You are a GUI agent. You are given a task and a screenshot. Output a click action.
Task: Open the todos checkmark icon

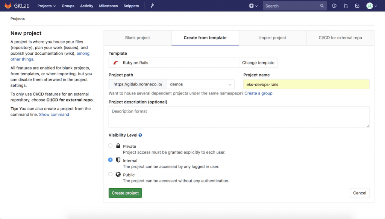[x=357, y=6]
